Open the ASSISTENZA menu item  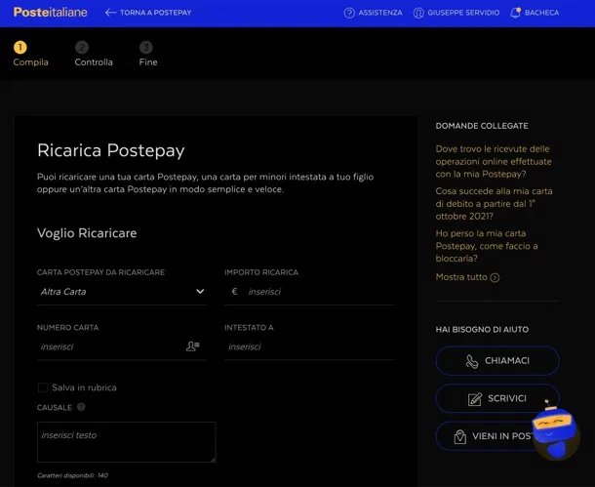coord(379,13)
